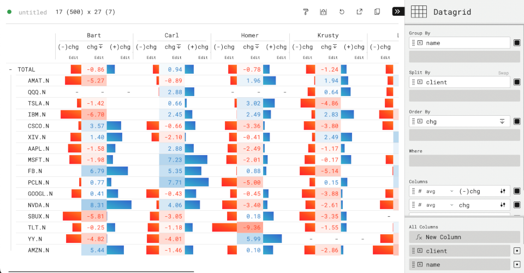Screen dimensions: 524x273
Task: Click the lock icon in the toolbar
Action: 323,11
